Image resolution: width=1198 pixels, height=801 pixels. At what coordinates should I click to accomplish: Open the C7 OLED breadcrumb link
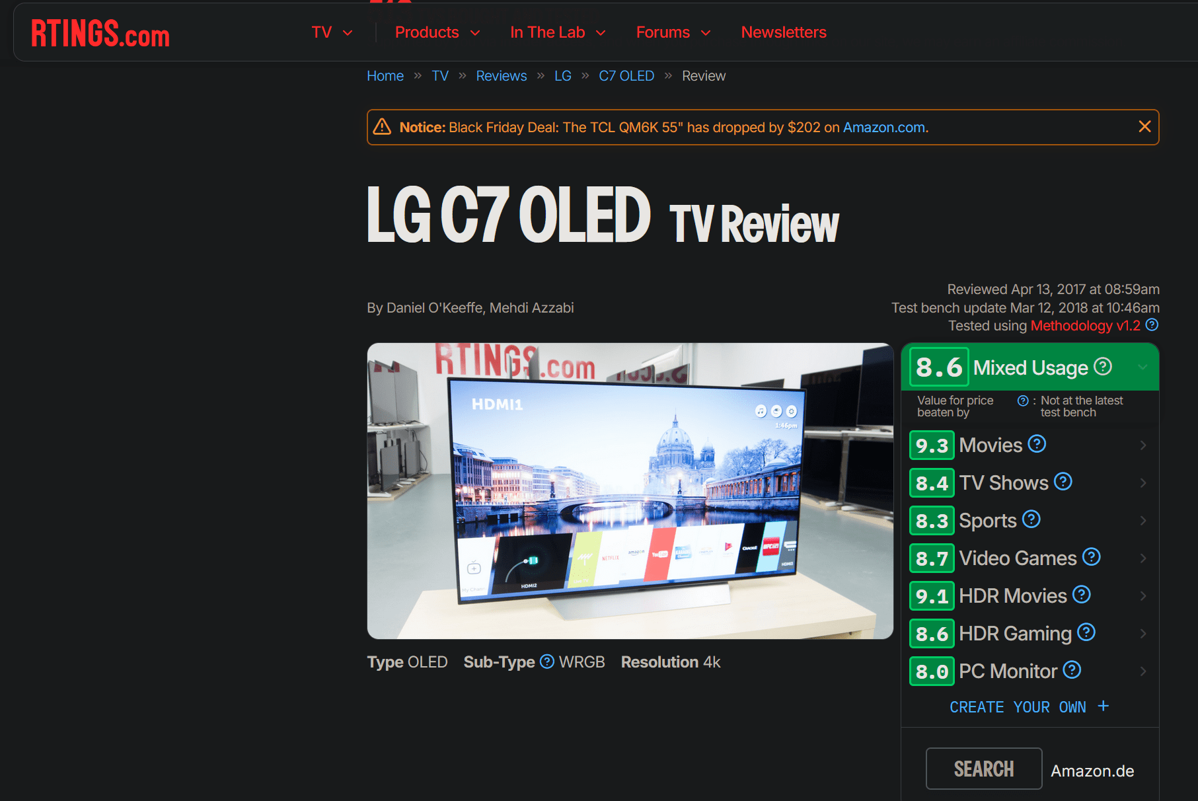pyautogui.click(x=626, y=76)
